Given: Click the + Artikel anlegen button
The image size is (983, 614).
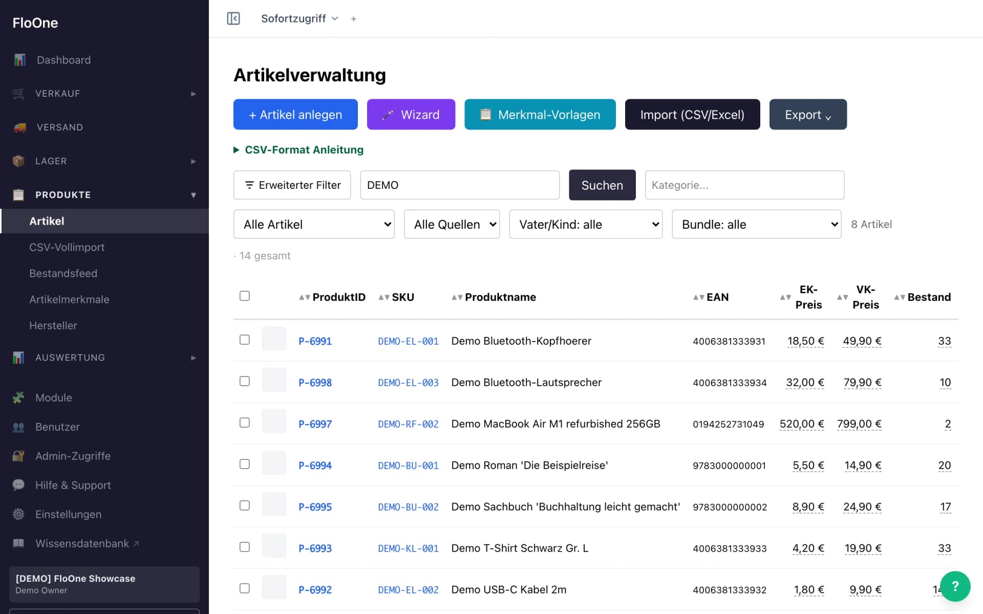Looking at the screenshot, I should pyautogui.click(x=295, y=115).
